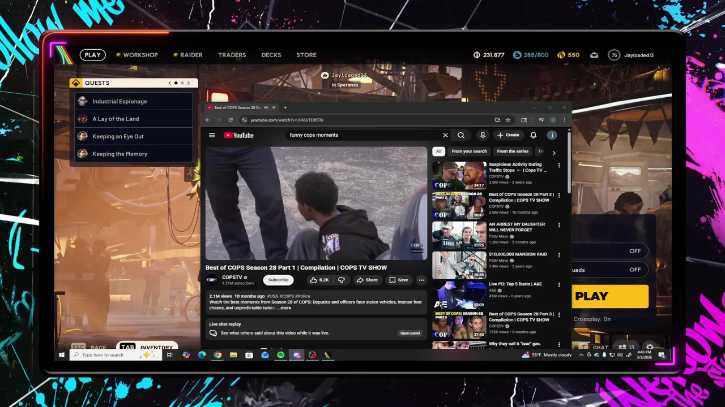Image resolution: width=725 pixels, height=407 pixels.
Task: Go to previous quests page arrow
Action: pos(169,83)
